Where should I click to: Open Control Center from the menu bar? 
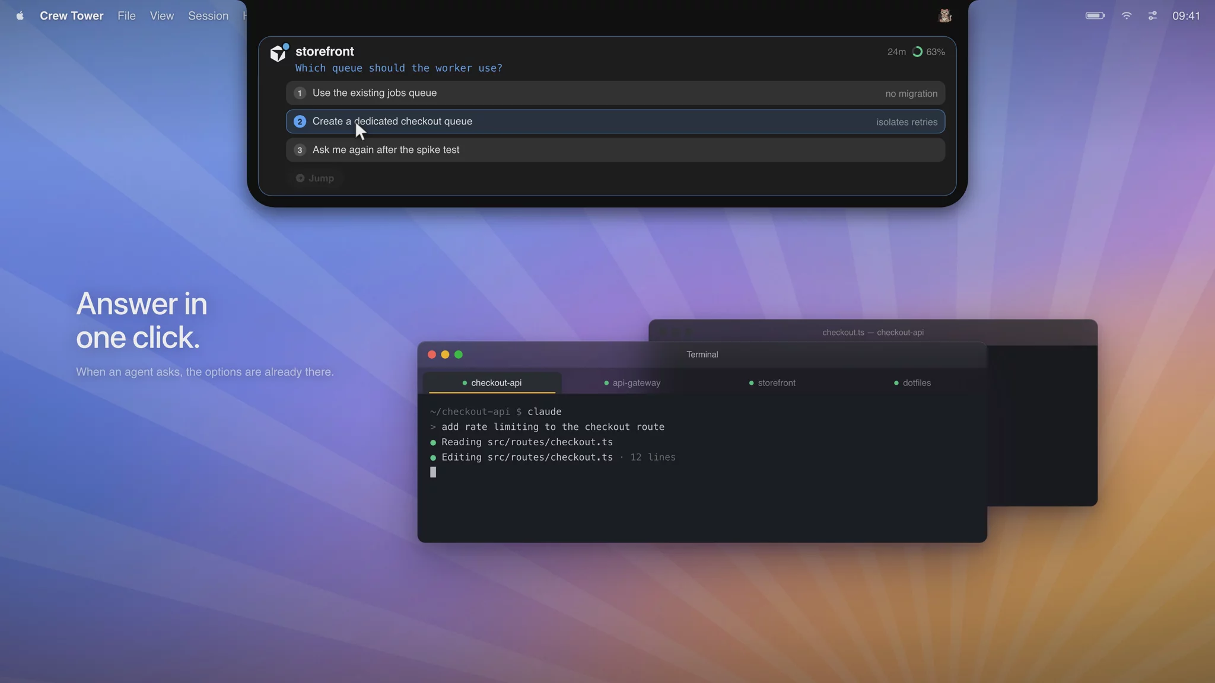[1152, 16]
